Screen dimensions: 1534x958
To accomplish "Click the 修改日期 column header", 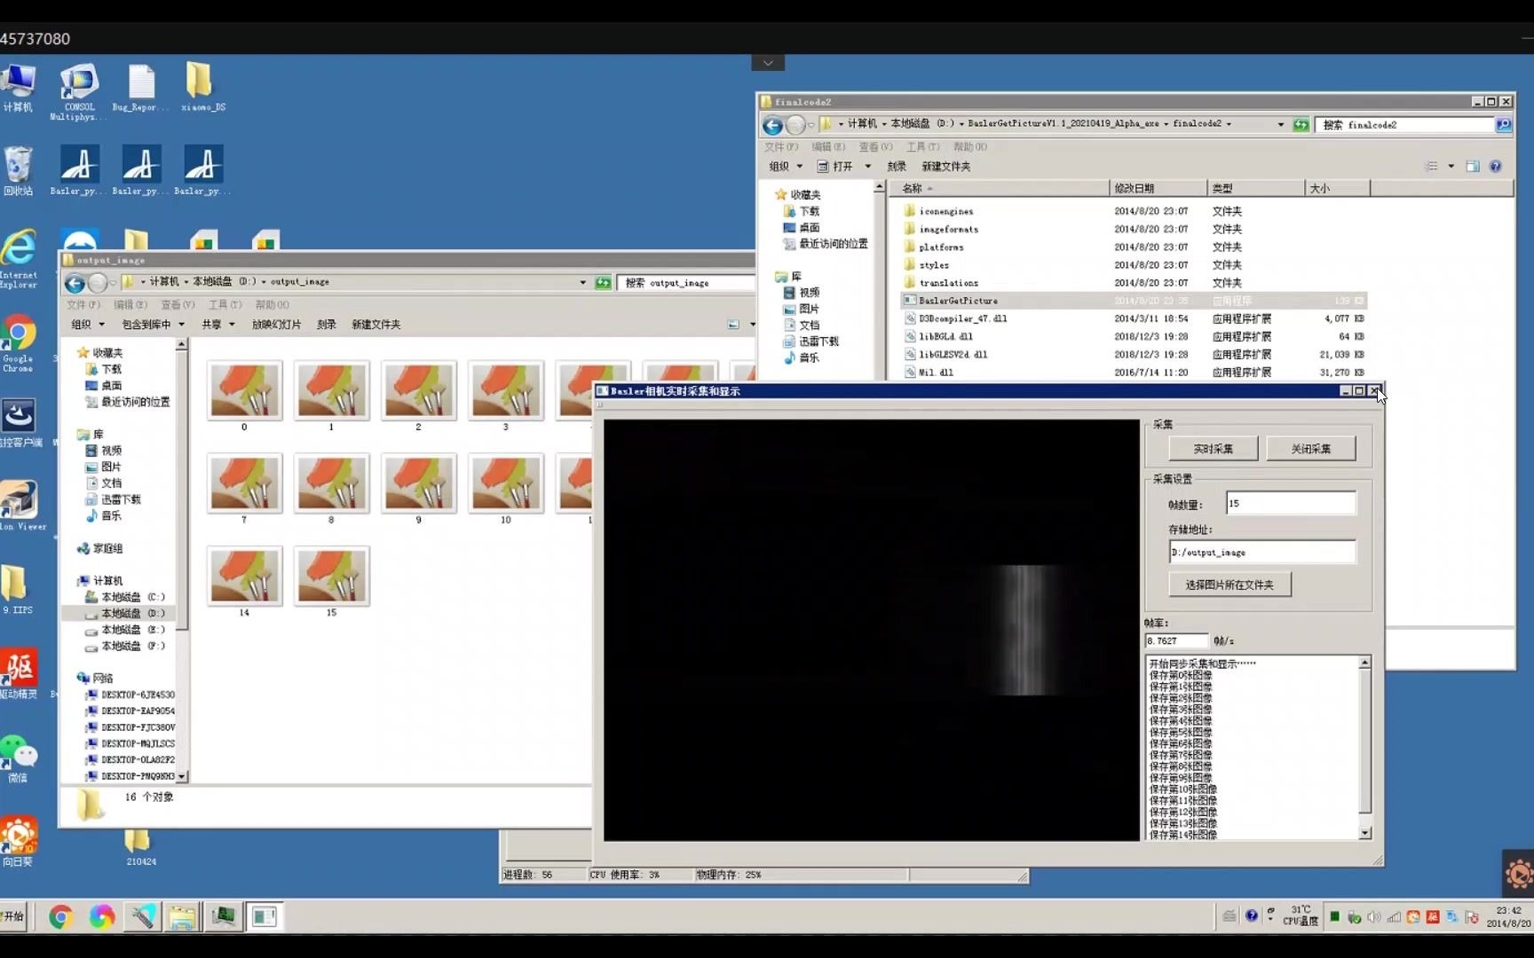I will (1158, 188).
